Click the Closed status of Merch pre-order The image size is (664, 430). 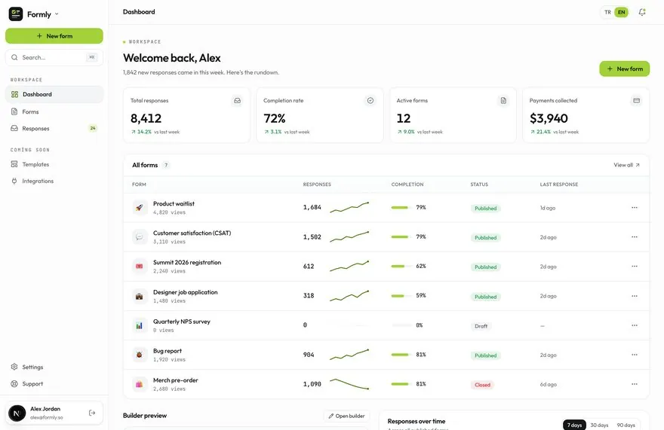[482, 385]
